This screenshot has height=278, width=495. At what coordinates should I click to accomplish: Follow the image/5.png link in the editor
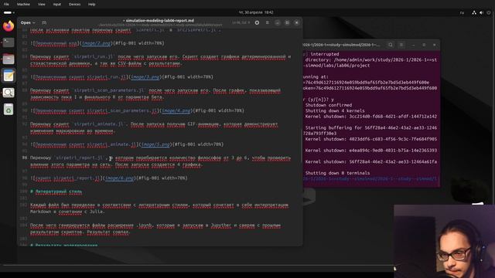point(155,144)
